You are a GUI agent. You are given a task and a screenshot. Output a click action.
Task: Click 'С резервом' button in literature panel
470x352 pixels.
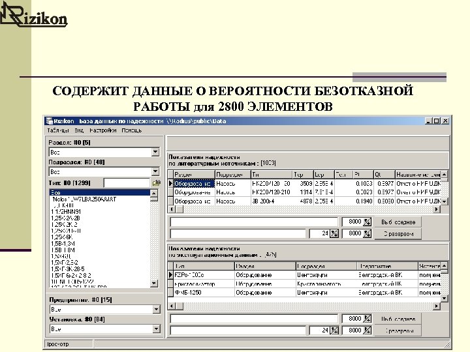tap(398, 234)
